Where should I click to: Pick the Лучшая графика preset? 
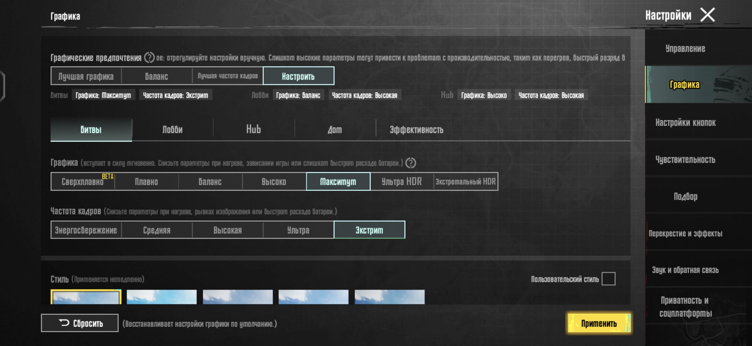[86, 76]
